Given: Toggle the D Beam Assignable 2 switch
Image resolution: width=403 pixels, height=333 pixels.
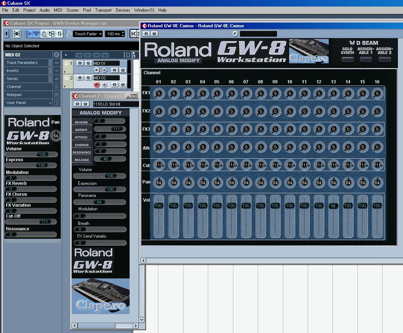Looking at the screenshot, I should click(x=385, y=59).
